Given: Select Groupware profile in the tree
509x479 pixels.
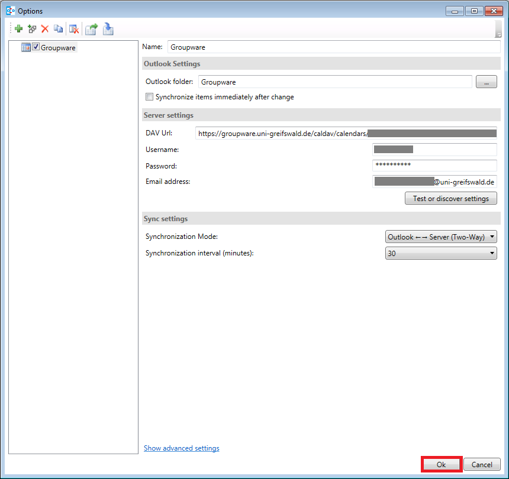Looking at the screenshot, I should (58, 48).
